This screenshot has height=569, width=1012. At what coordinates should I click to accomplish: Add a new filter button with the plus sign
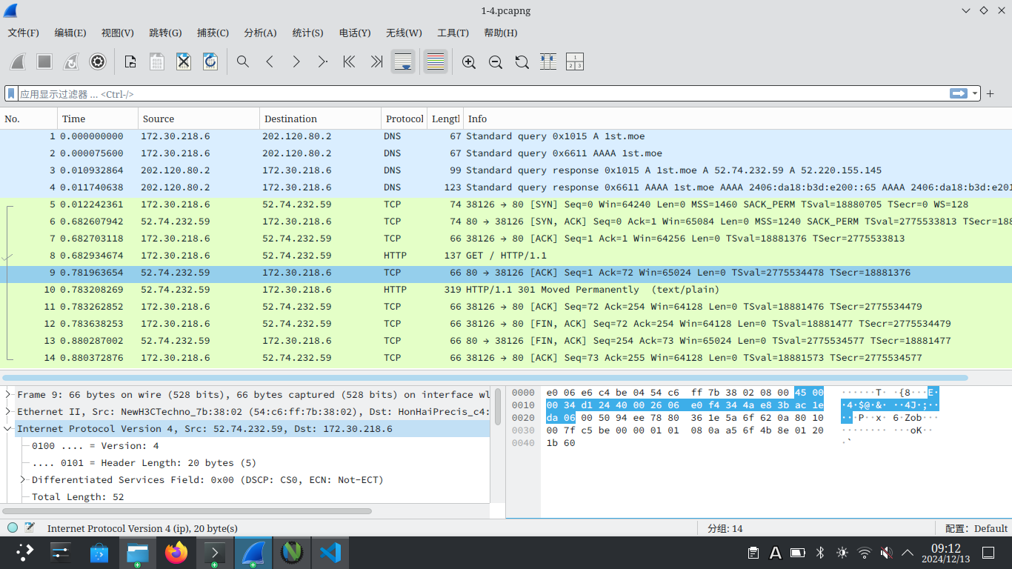click(x=991, y=93)
